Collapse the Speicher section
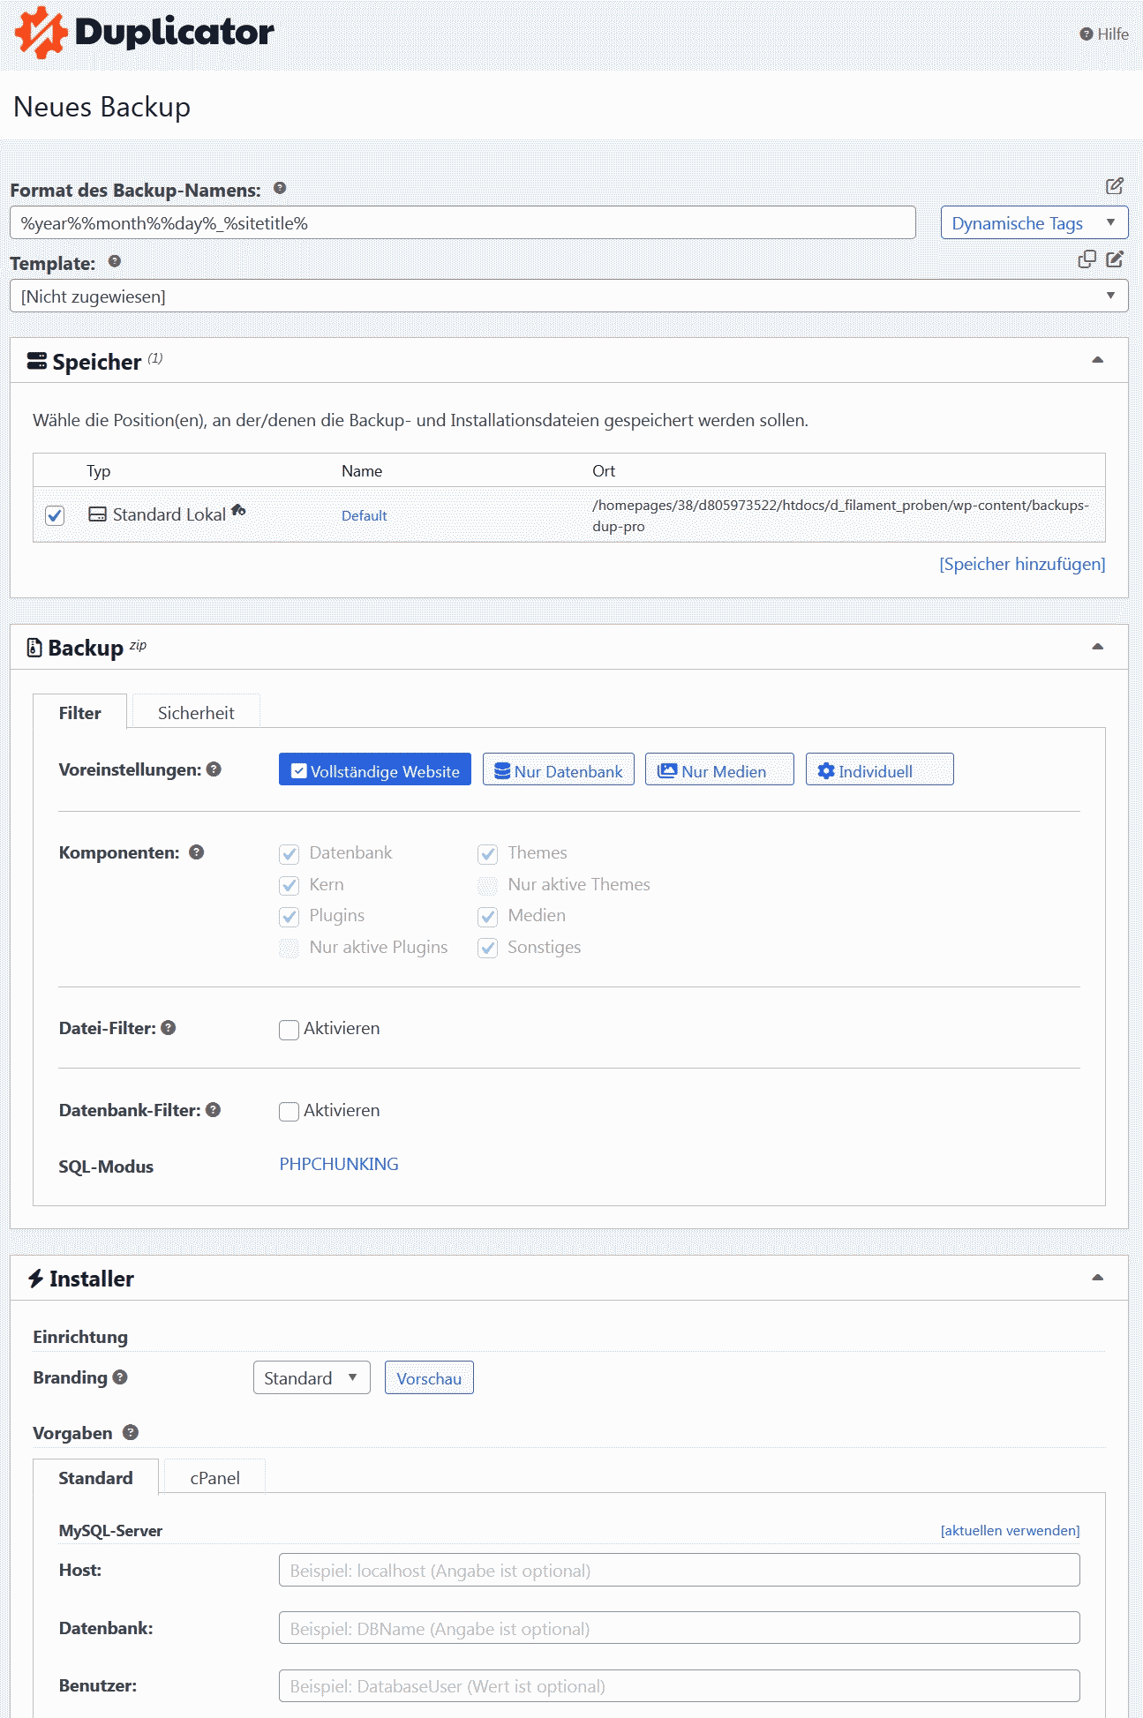This screenshot has width=1143, height=1718. coord(1097,360)
